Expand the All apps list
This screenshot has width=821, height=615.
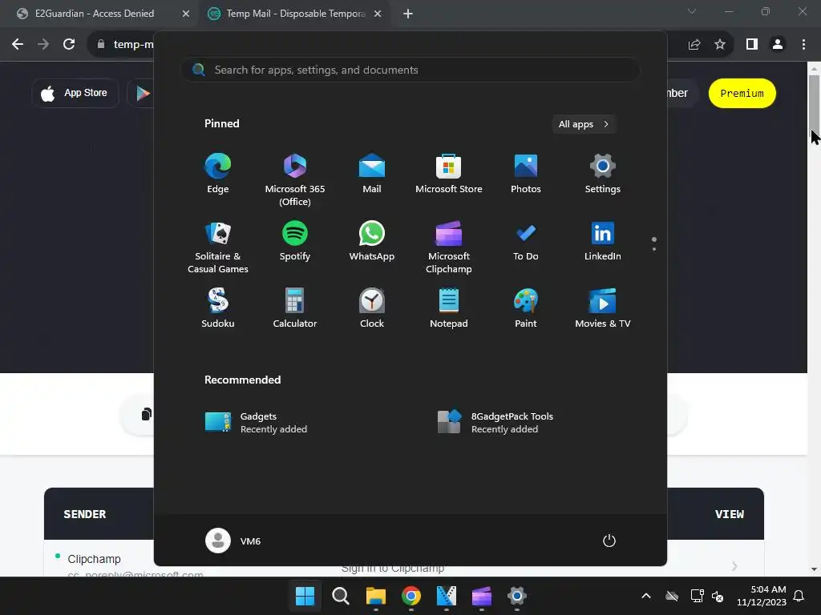click(x=584, y=124)
